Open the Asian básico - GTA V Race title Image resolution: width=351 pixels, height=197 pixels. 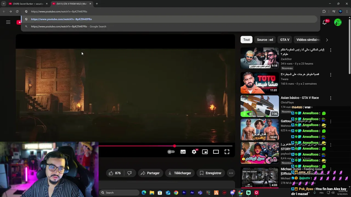(300, 98)
